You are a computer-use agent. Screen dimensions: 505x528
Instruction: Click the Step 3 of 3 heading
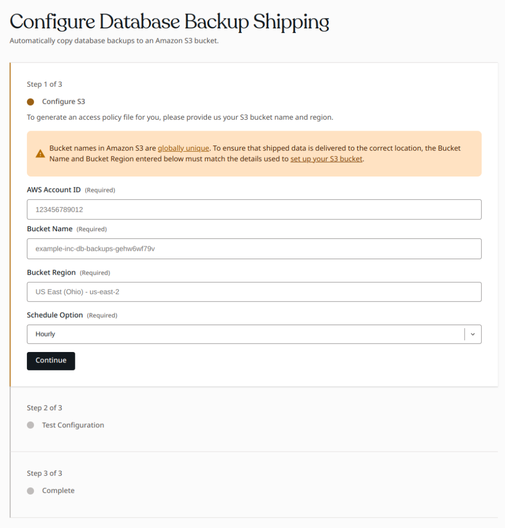point(44,473)
